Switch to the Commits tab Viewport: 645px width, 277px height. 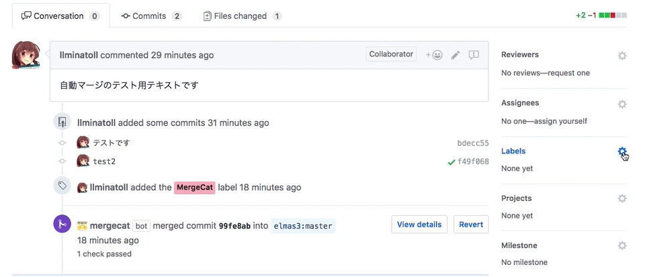150,15
